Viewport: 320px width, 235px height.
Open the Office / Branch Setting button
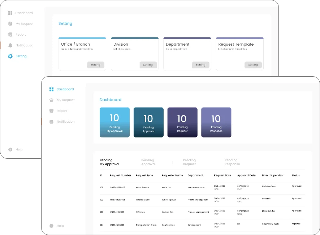tap(96, 65)
